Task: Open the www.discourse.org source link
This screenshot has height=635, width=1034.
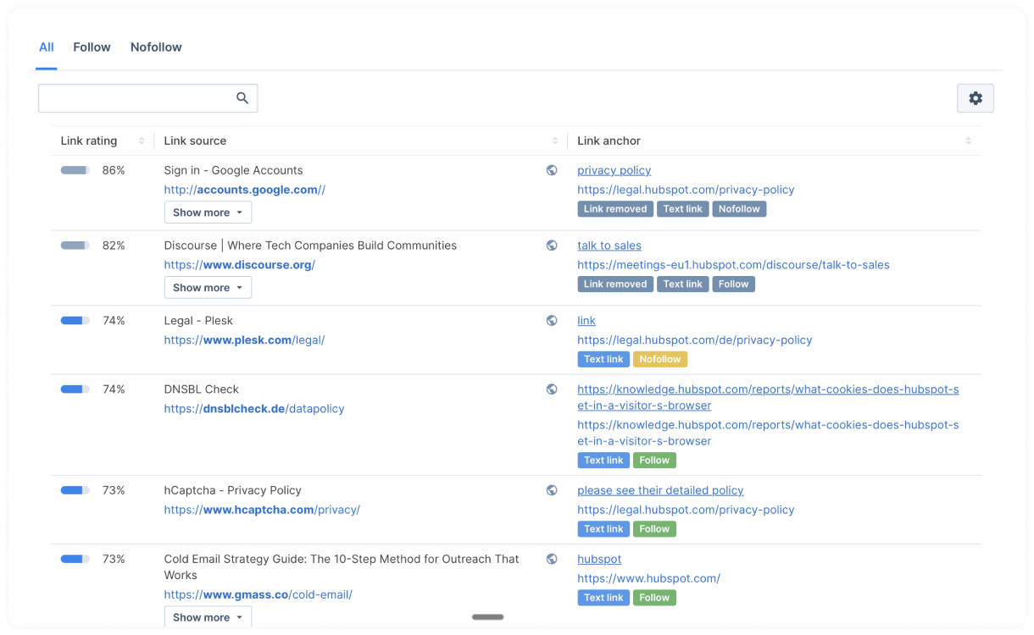Action: (x=240, y=265)
